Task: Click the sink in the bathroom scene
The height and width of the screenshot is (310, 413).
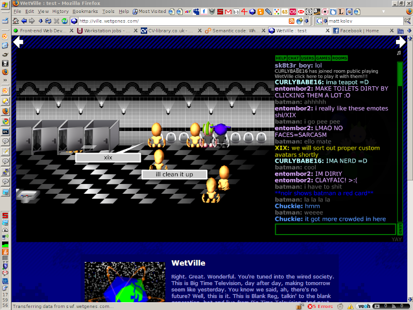Action: (x=27, y=196)
